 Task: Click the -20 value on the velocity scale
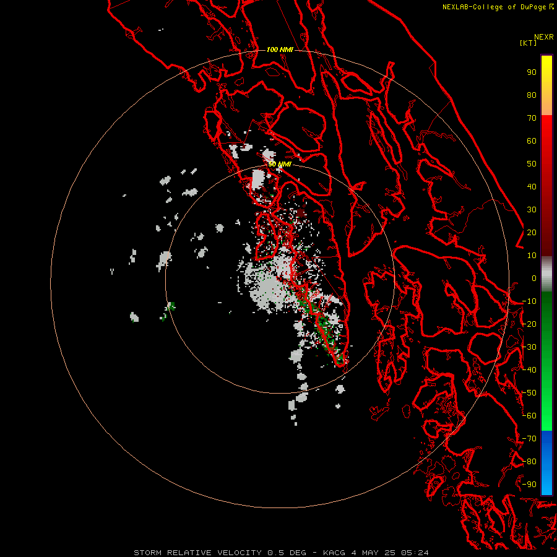pos(529,324)
